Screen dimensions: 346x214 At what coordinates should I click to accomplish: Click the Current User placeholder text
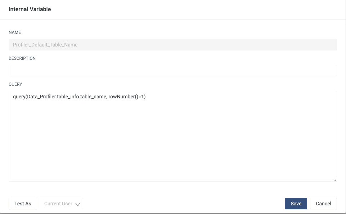point(58,204)
